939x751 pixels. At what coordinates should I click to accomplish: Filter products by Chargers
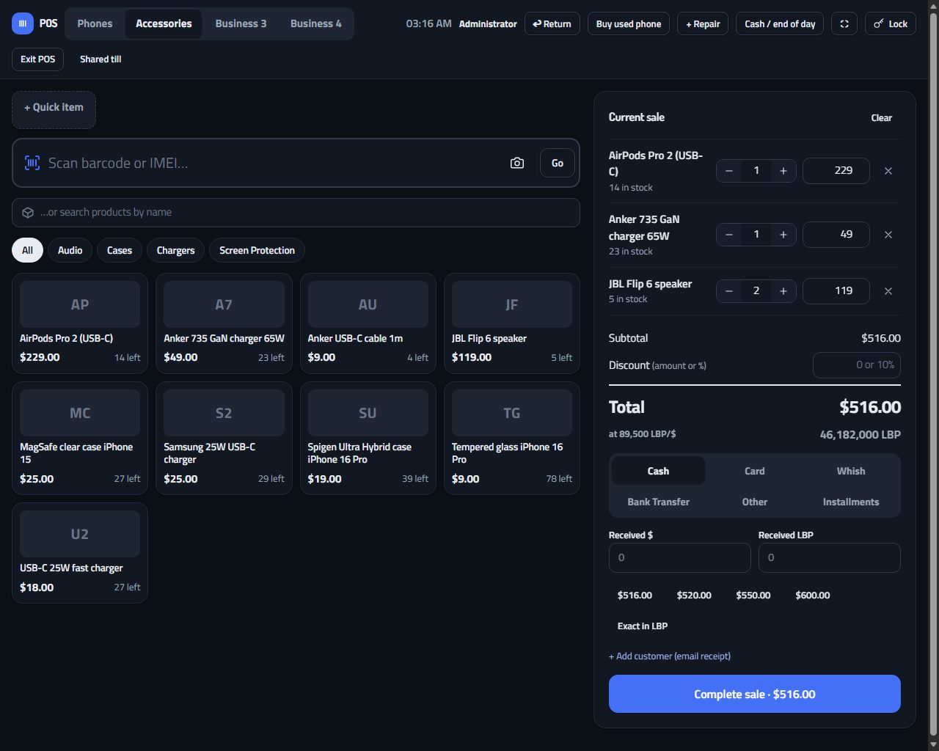175,250
